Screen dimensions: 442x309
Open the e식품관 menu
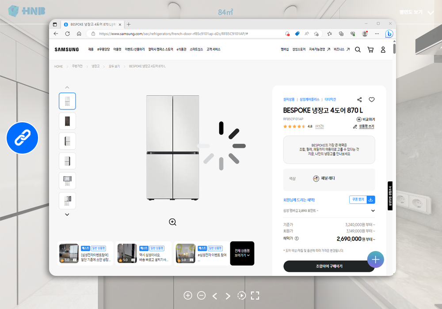click(182, 49)
